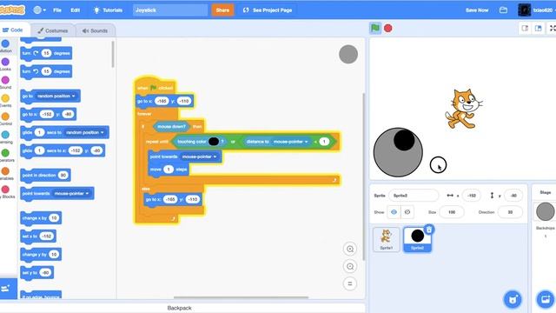
Task: Click the sprite Direction field
Action: (x=510, y=212)
